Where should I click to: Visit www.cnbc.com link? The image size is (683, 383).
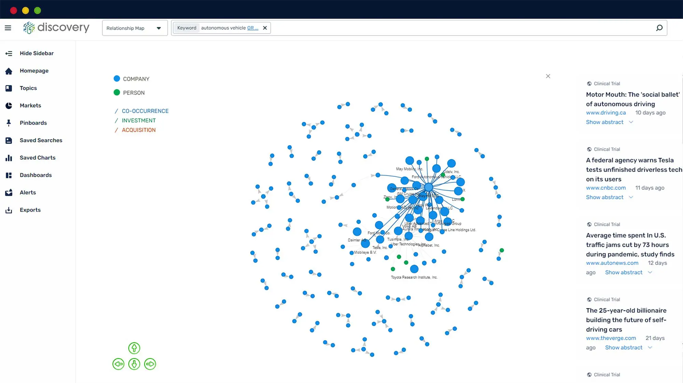point(606,188)
